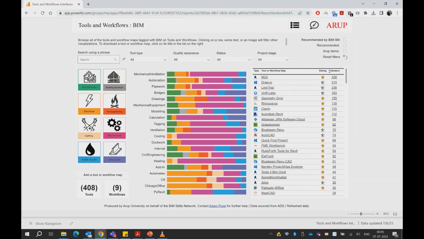Click the tools table vertical scrollbar
The height and width of the screenshot is (239, 424).
[x=346, y=76]
